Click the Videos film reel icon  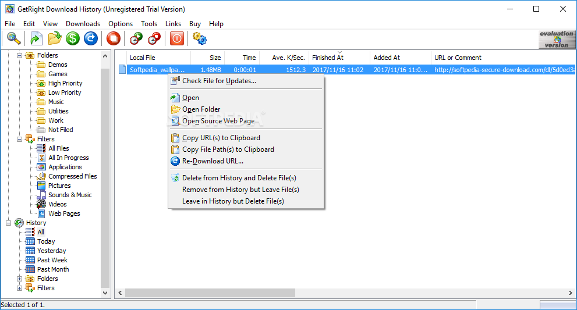click(41, 204)
